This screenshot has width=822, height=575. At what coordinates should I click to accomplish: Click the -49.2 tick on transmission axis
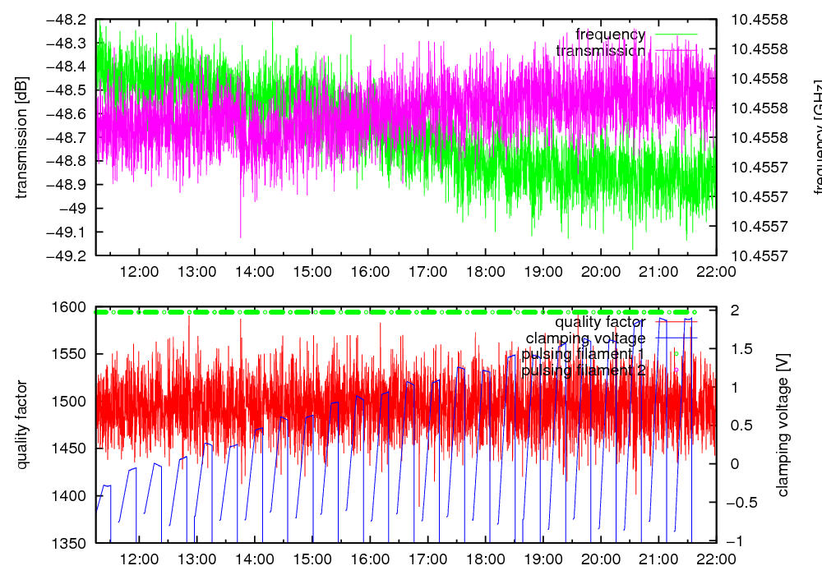point(67,255)
